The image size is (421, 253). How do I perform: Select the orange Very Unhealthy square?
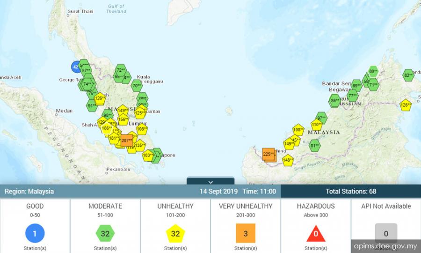click(245, 233)
